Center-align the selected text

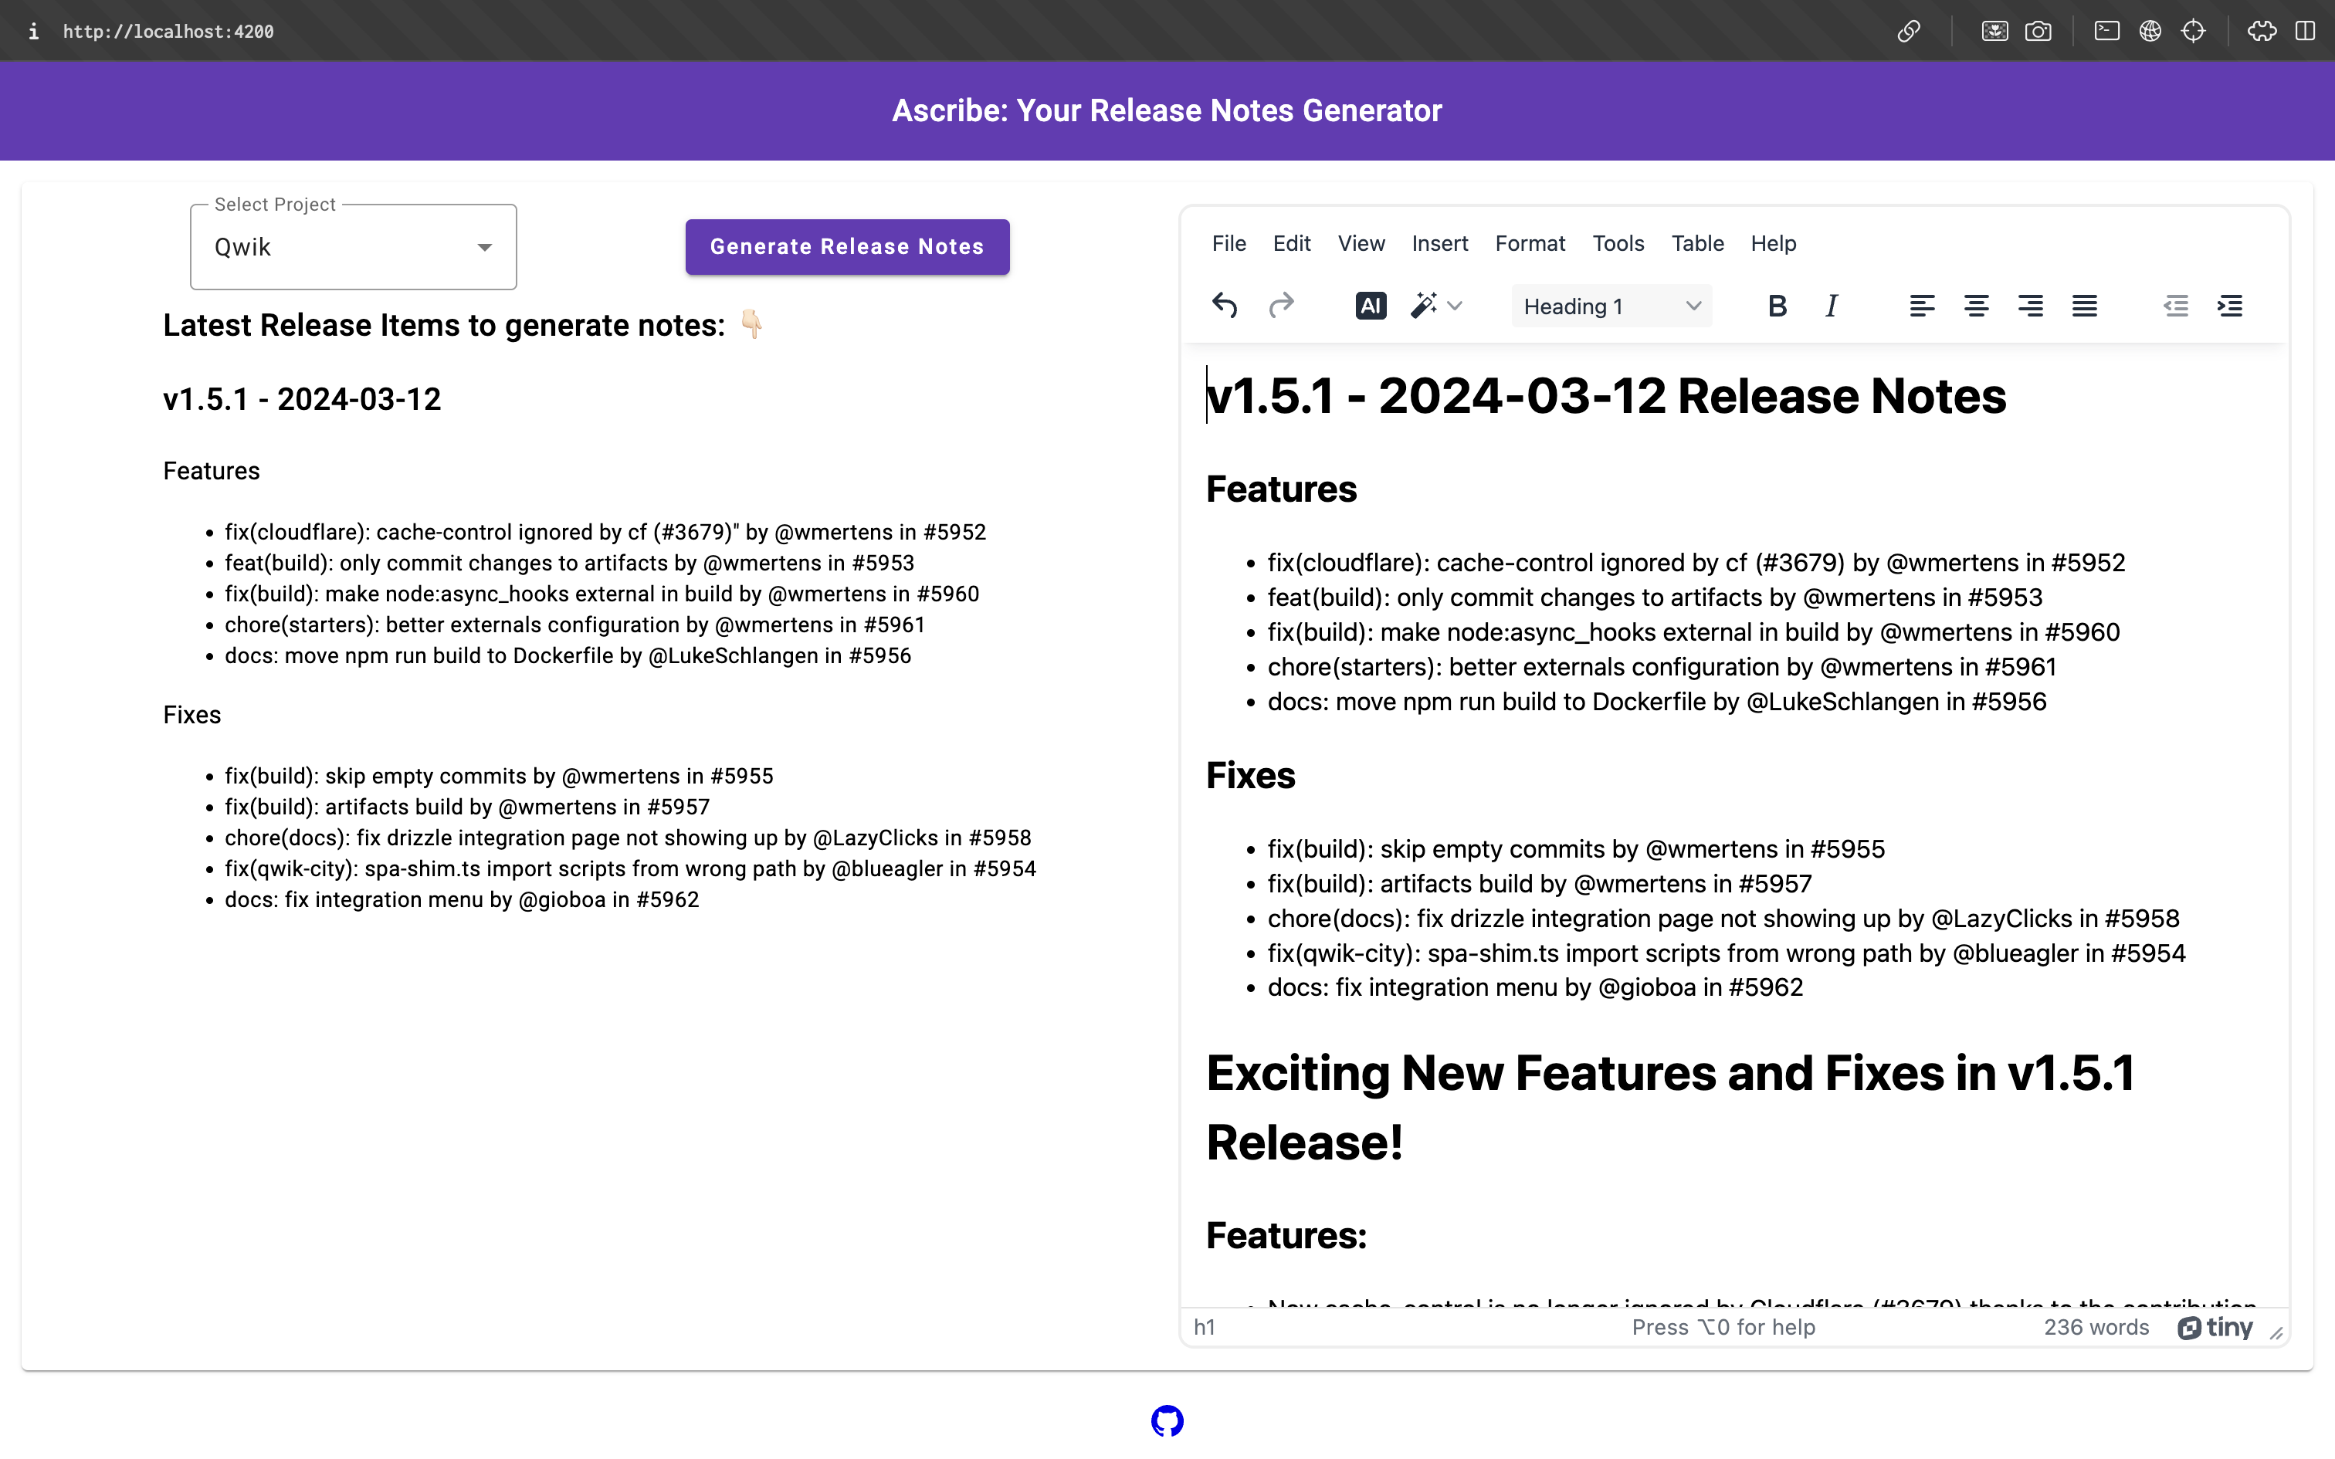point(1975,306)
